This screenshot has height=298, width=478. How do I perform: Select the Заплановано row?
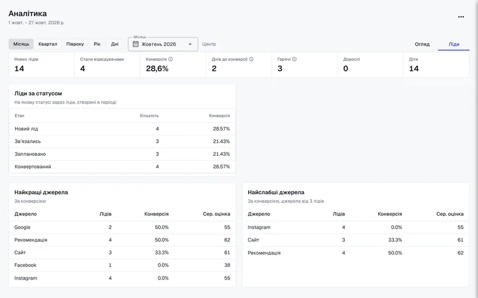(x=122, y=154)
